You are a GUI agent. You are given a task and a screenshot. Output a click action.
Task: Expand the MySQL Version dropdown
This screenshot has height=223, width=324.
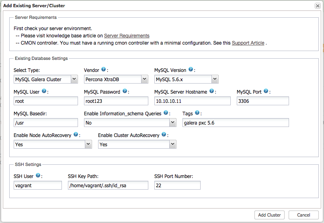pos(186,79)
